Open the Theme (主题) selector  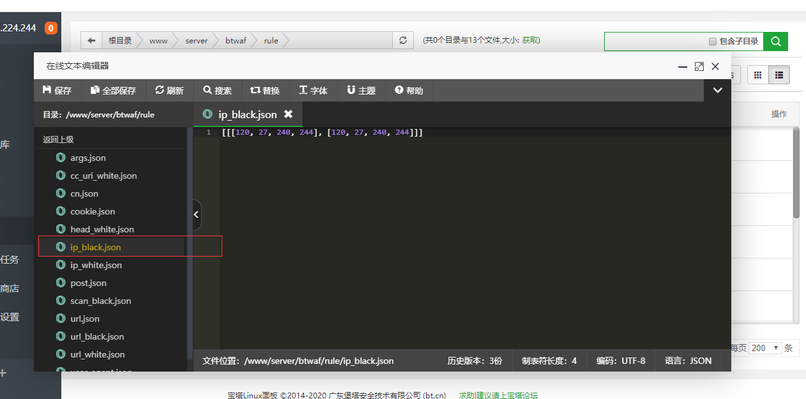[361, 91]
